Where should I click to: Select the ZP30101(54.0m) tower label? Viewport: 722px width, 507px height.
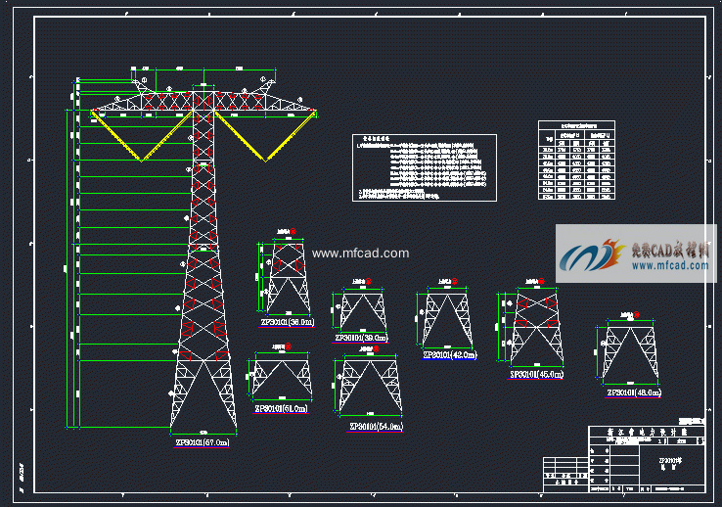point(376,427)
